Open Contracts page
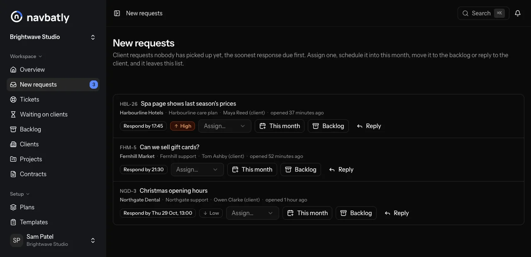The image size is (531, 257). [x=53, y=174]
